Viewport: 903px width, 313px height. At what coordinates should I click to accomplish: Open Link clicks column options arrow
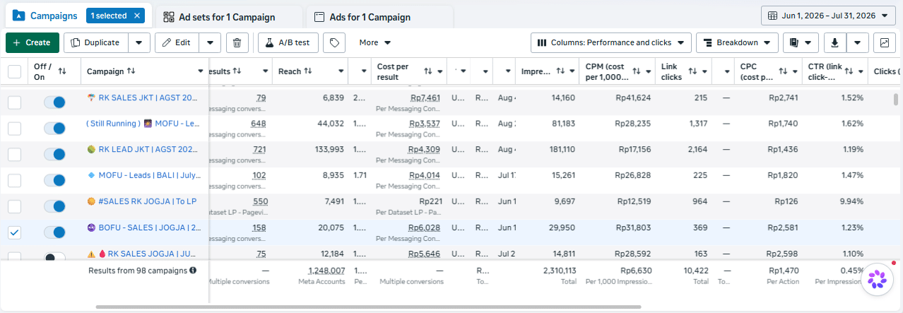click(705, 71)
